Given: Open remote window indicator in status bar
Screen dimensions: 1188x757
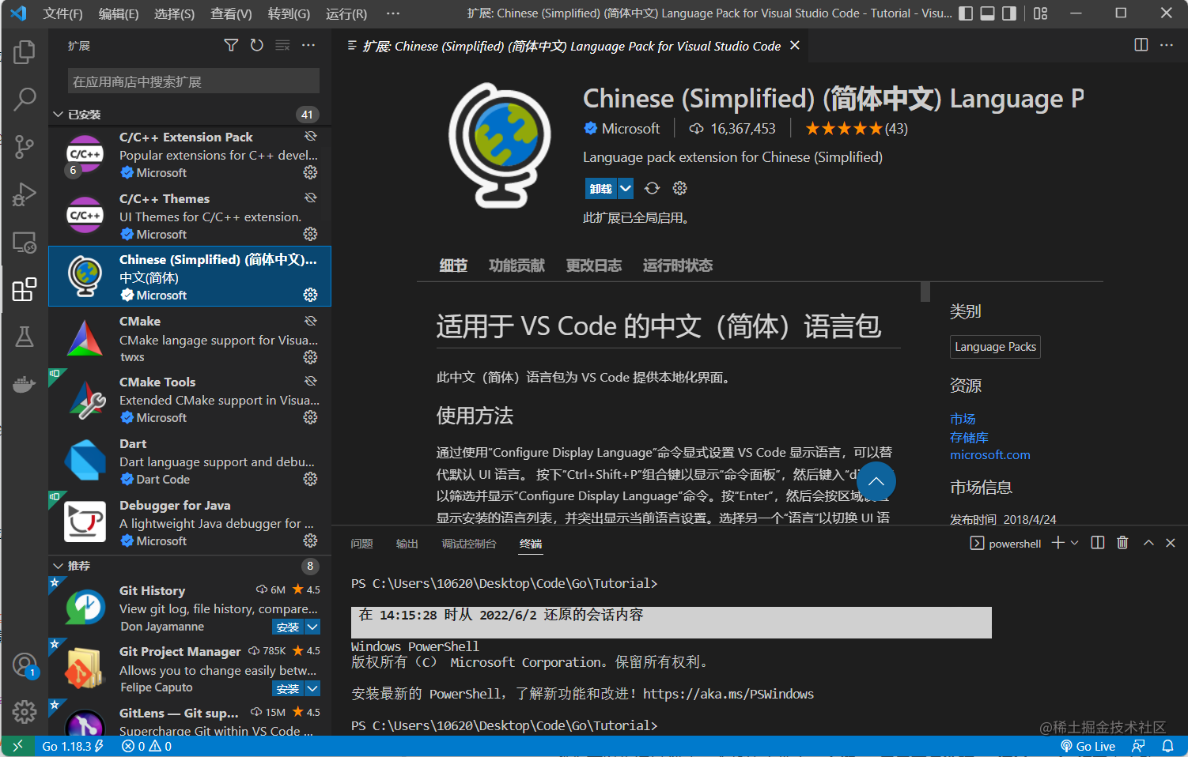Looking at the screenshot, I should coord(17,746).
